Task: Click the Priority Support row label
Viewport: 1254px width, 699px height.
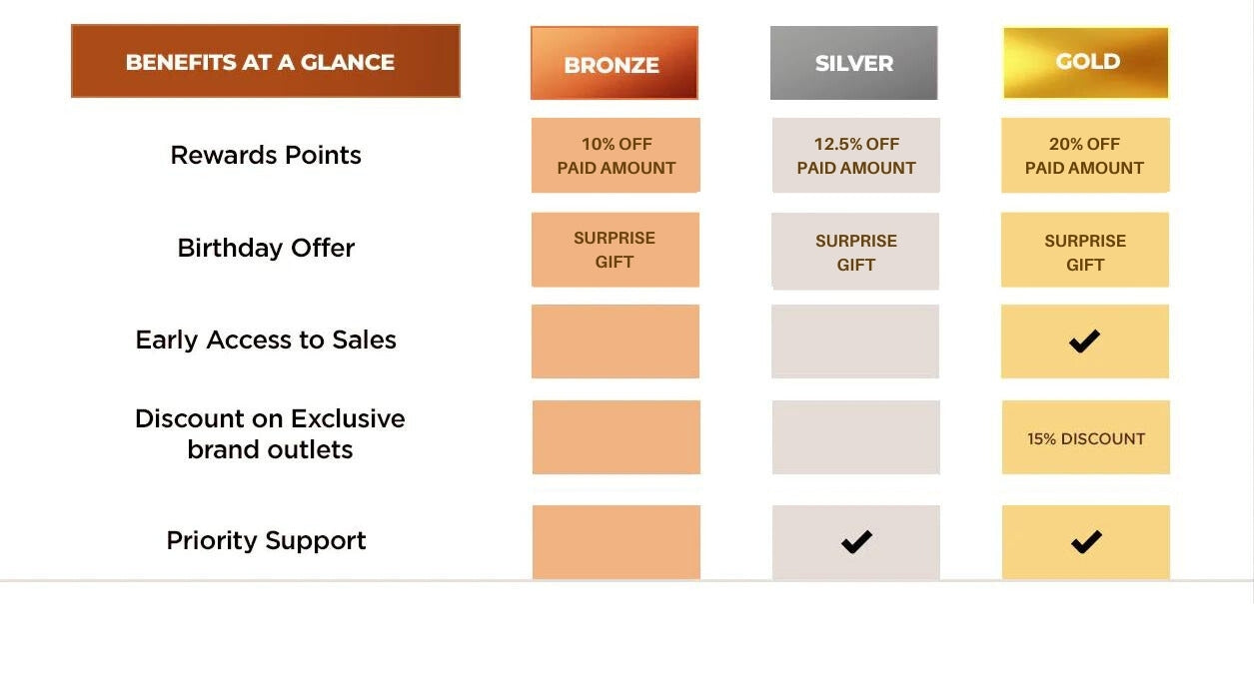Action: [266, 541]
